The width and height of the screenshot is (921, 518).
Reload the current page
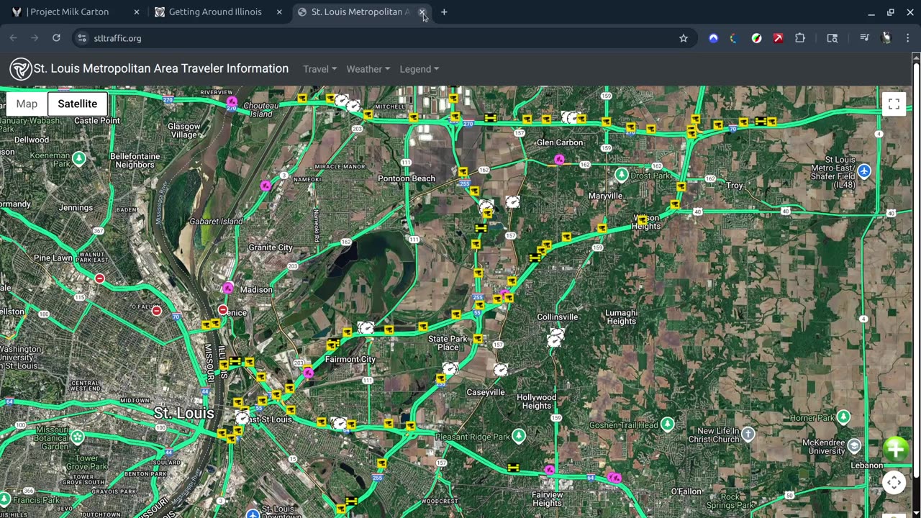(x=56, y=38)
